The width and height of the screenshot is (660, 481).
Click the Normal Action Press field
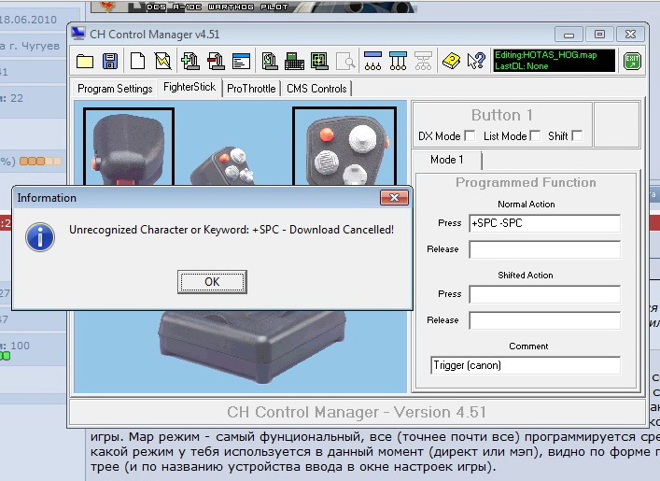[x=544, y=223]
